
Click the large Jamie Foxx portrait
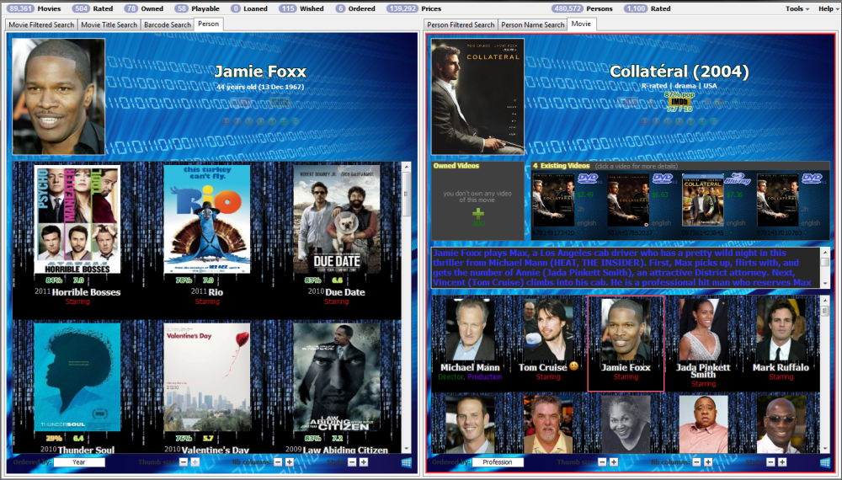[59, 97]
